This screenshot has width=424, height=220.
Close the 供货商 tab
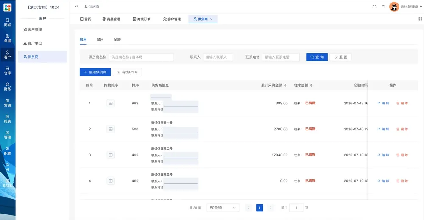(x=211, y=19)
